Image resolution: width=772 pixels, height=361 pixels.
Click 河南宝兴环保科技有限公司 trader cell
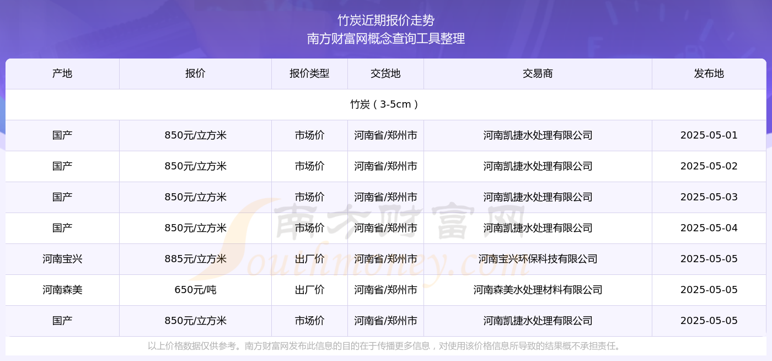tap(538, 259)
